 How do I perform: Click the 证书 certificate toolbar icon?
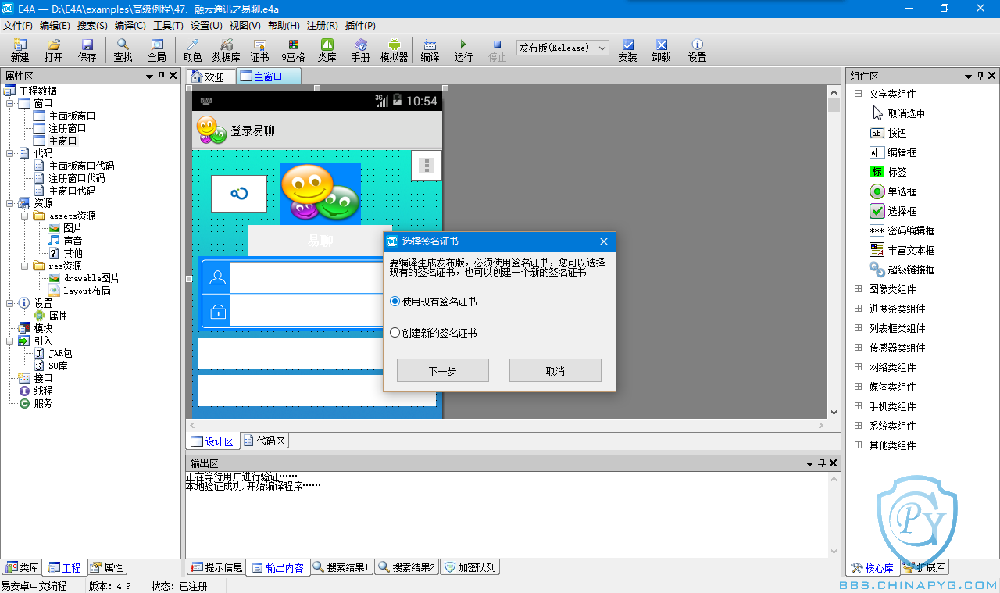point(259,50)
